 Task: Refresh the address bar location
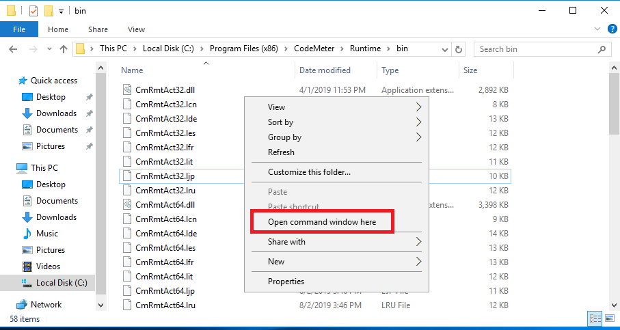tap(459, 49)
